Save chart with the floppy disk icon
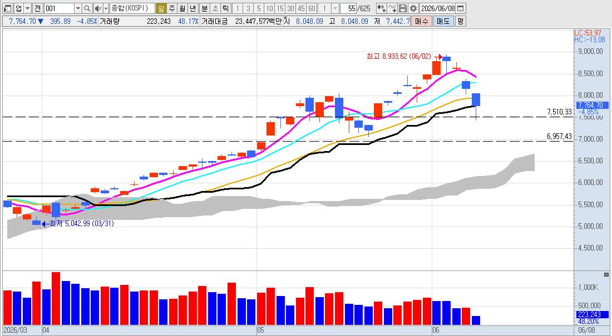The height and width of the screenshot is (336, 612). [403, 8]
